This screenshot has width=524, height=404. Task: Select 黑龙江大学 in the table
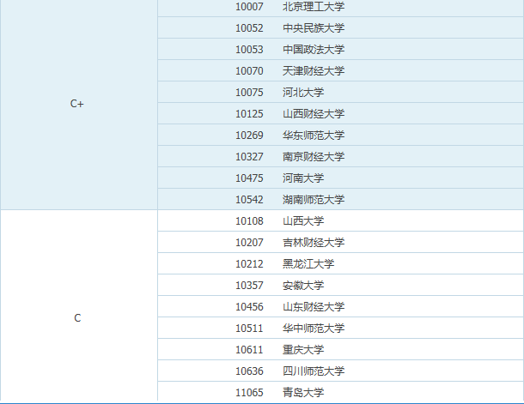tap(308, 263)
